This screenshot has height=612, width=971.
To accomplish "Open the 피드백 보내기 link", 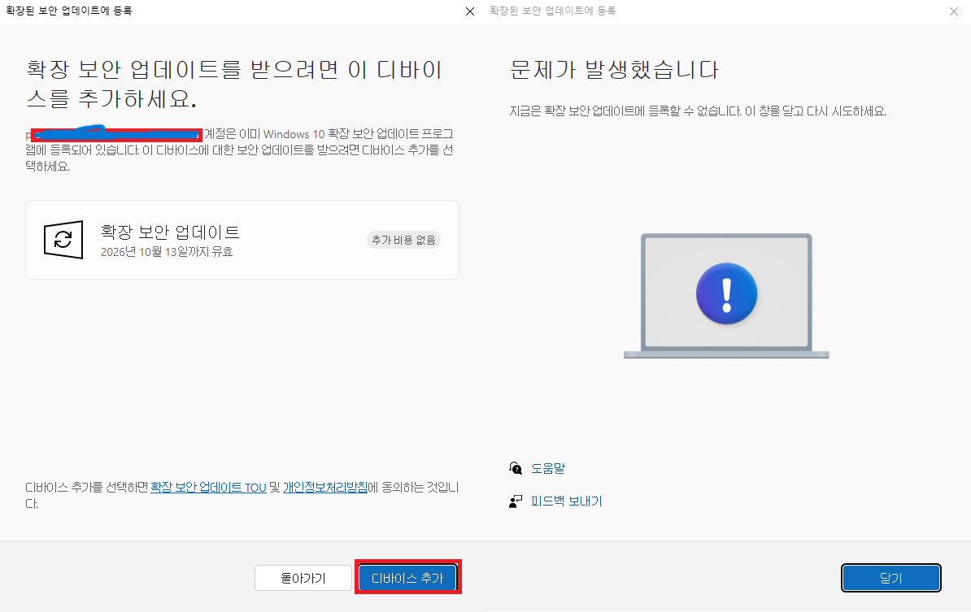I will coord(566,501).
